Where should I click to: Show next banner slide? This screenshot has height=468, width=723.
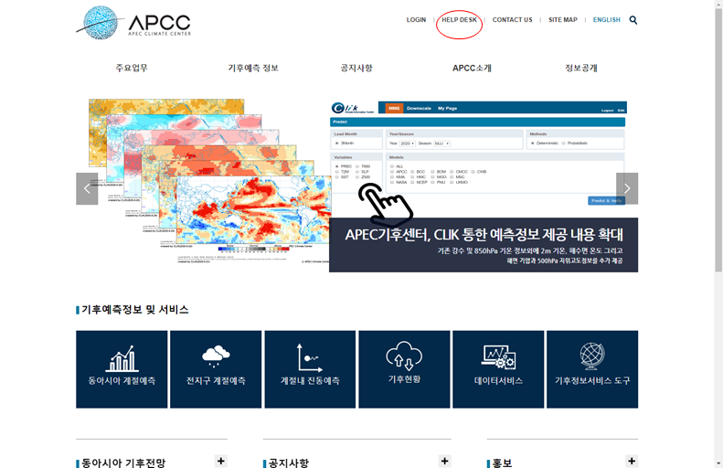627,188
